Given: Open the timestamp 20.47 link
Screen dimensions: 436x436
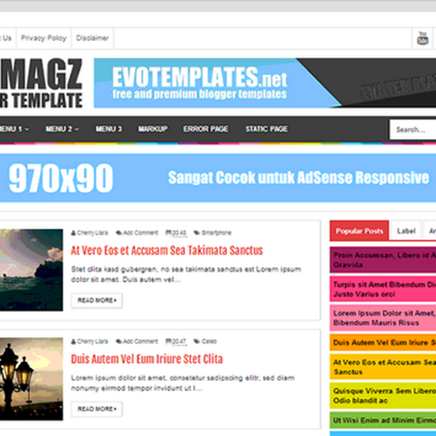Looking at the screenshot, I should click(179, 342).
